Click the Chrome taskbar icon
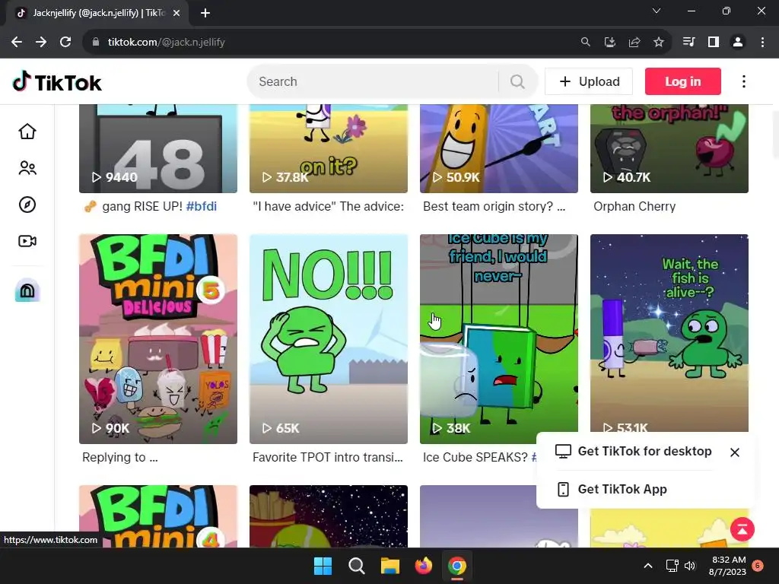Screen dimensions: 779x584 point(457,566)
